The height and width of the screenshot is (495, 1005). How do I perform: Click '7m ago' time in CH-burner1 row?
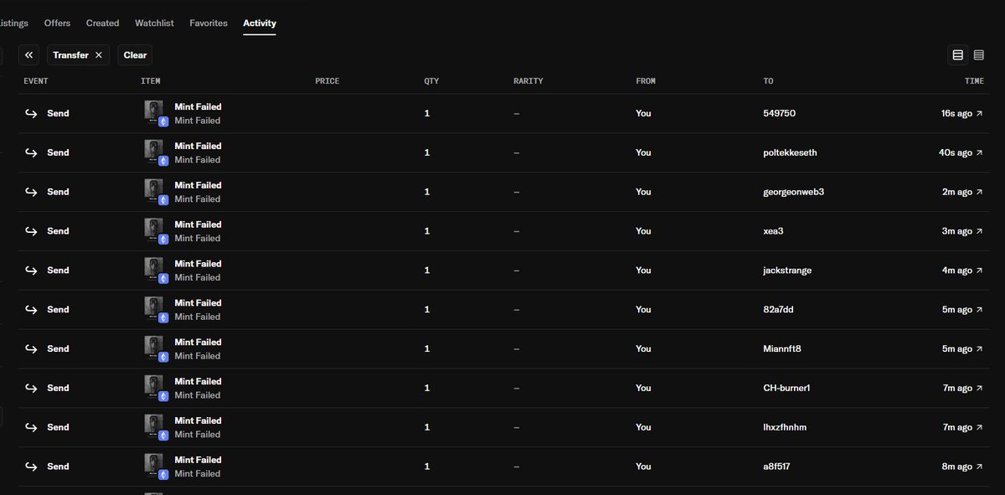pyautogui.click(x=957, y=388)
